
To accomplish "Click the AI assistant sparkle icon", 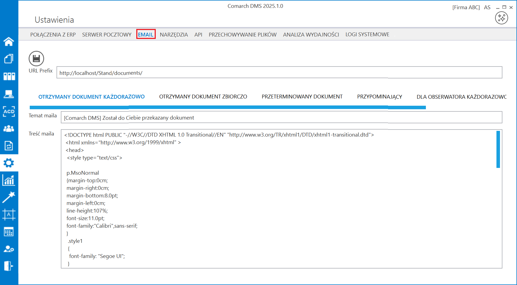I will (x=501, y=18).
